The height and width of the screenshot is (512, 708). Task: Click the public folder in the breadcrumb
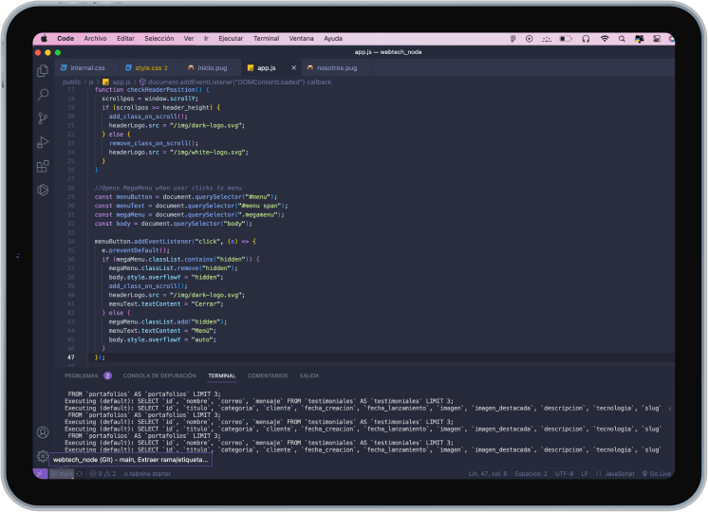point(71,82)
